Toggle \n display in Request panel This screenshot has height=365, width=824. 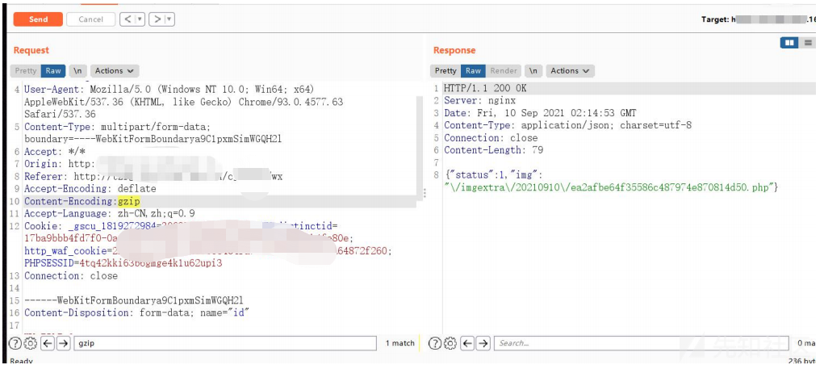pos(77,71)
